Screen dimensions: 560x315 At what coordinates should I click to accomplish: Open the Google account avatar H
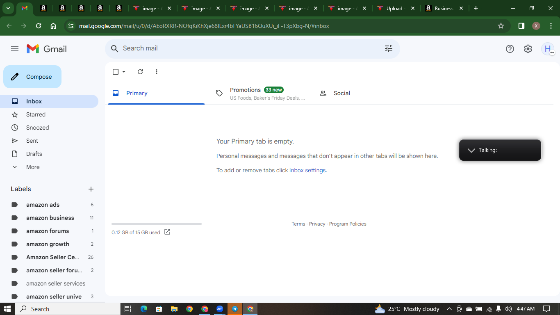click(548, 49)
